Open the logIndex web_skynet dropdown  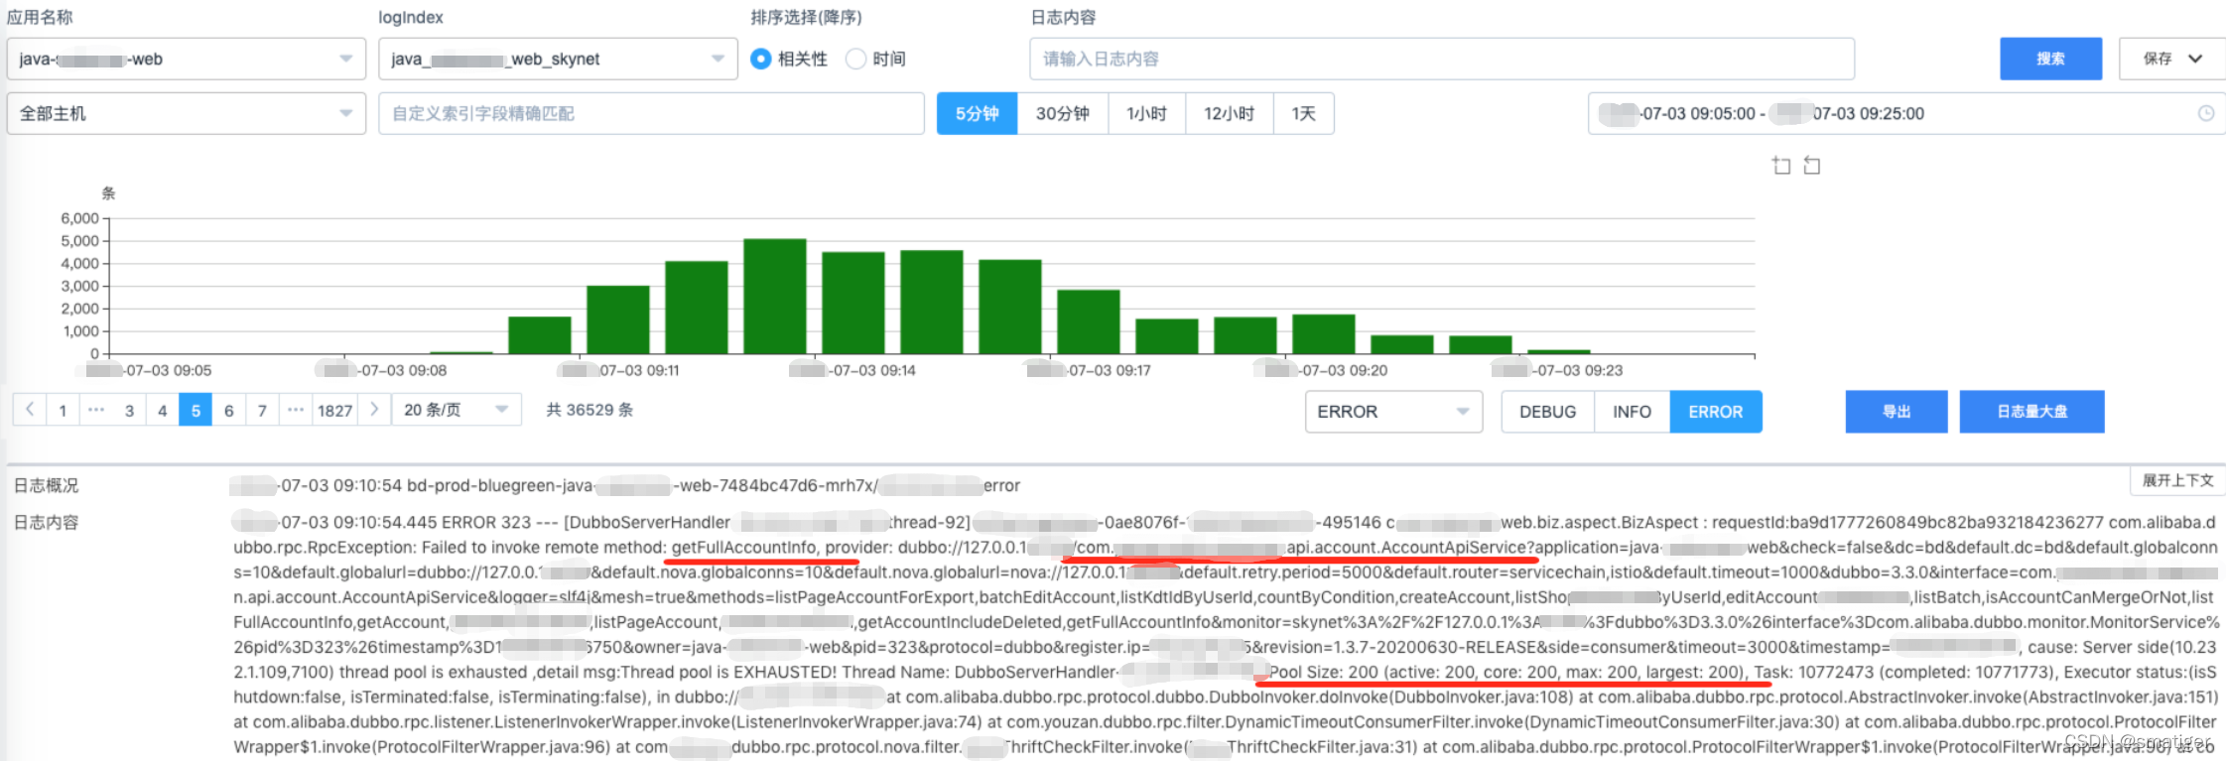coord(558,59)
